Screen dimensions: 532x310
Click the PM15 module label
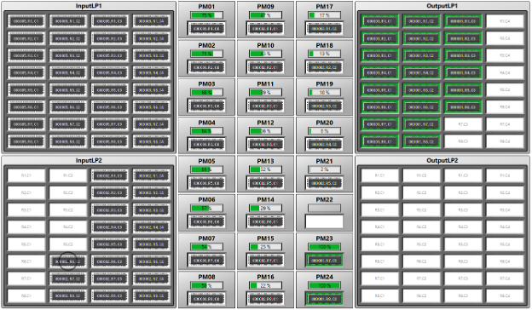[265, 238]
